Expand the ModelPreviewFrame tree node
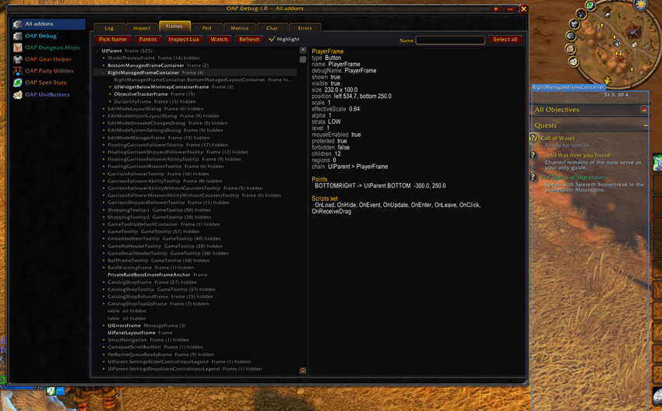 [104, 58]
